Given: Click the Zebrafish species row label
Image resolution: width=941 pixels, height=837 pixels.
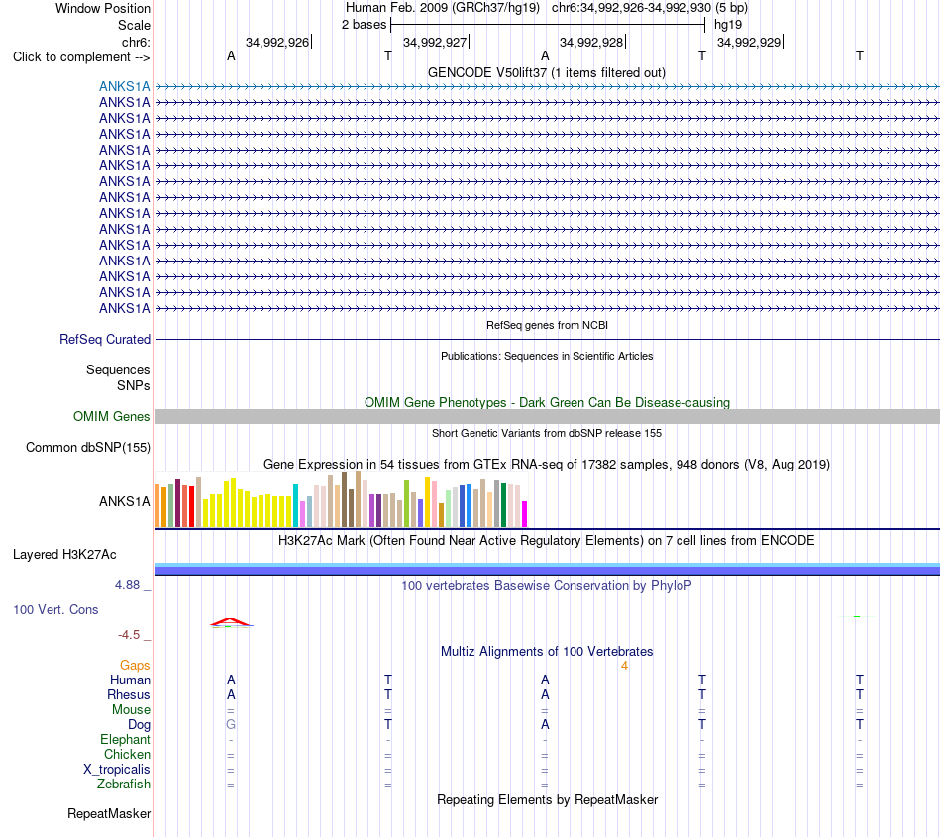Looking at the screenshot, I should pos(124,785).
